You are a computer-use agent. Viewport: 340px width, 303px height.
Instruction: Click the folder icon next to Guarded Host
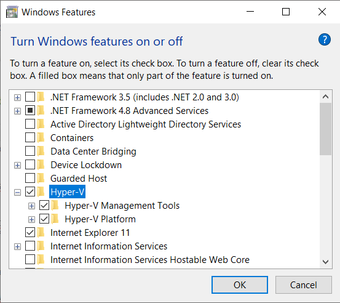pyautogui.click(x=41, y=179)
